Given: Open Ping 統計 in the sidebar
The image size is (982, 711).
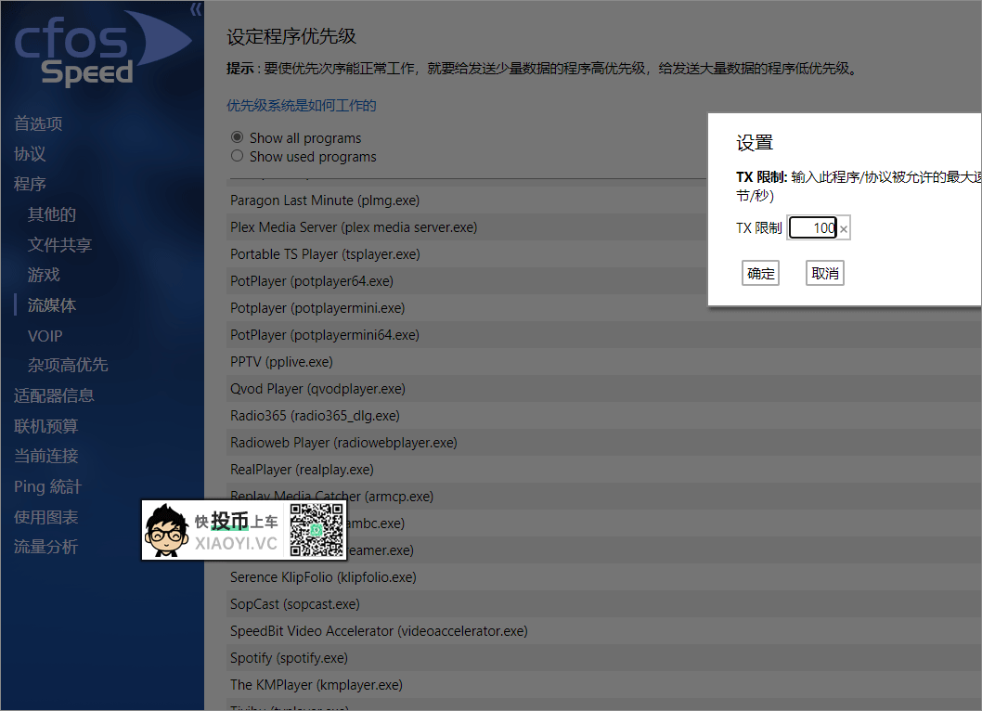Looking at the screenshot, I should [47, 486].
